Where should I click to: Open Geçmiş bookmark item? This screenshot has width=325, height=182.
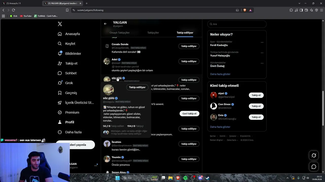click(x=67, y=93)
